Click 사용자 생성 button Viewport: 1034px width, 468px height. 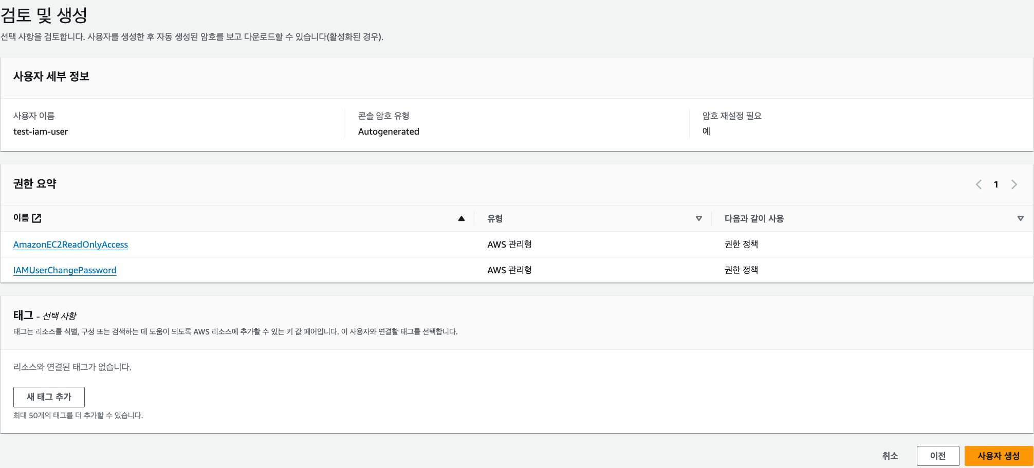[x=999, y=456]
